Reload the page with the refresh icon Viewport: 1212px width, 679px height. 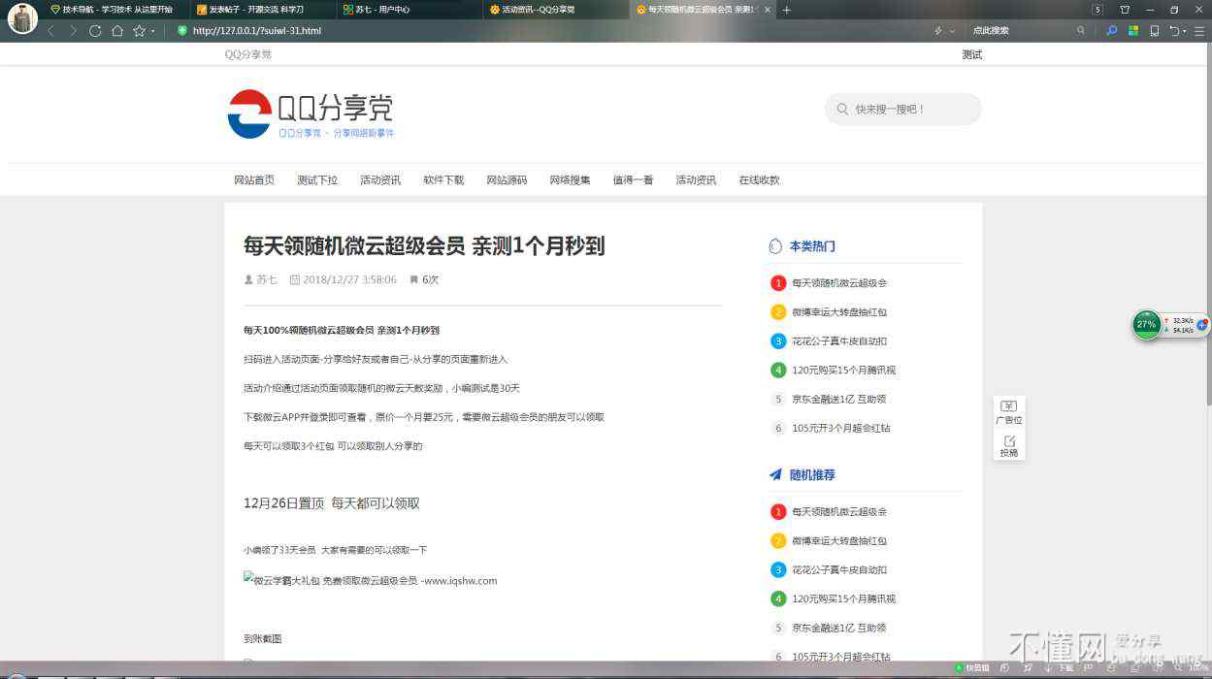tap(95, 30)
